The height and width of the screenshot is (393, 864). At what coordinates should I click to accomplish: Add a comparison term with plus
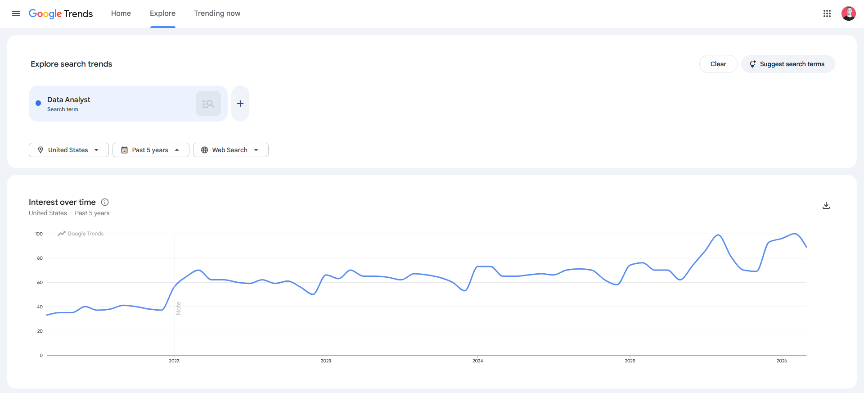[240, 104]
